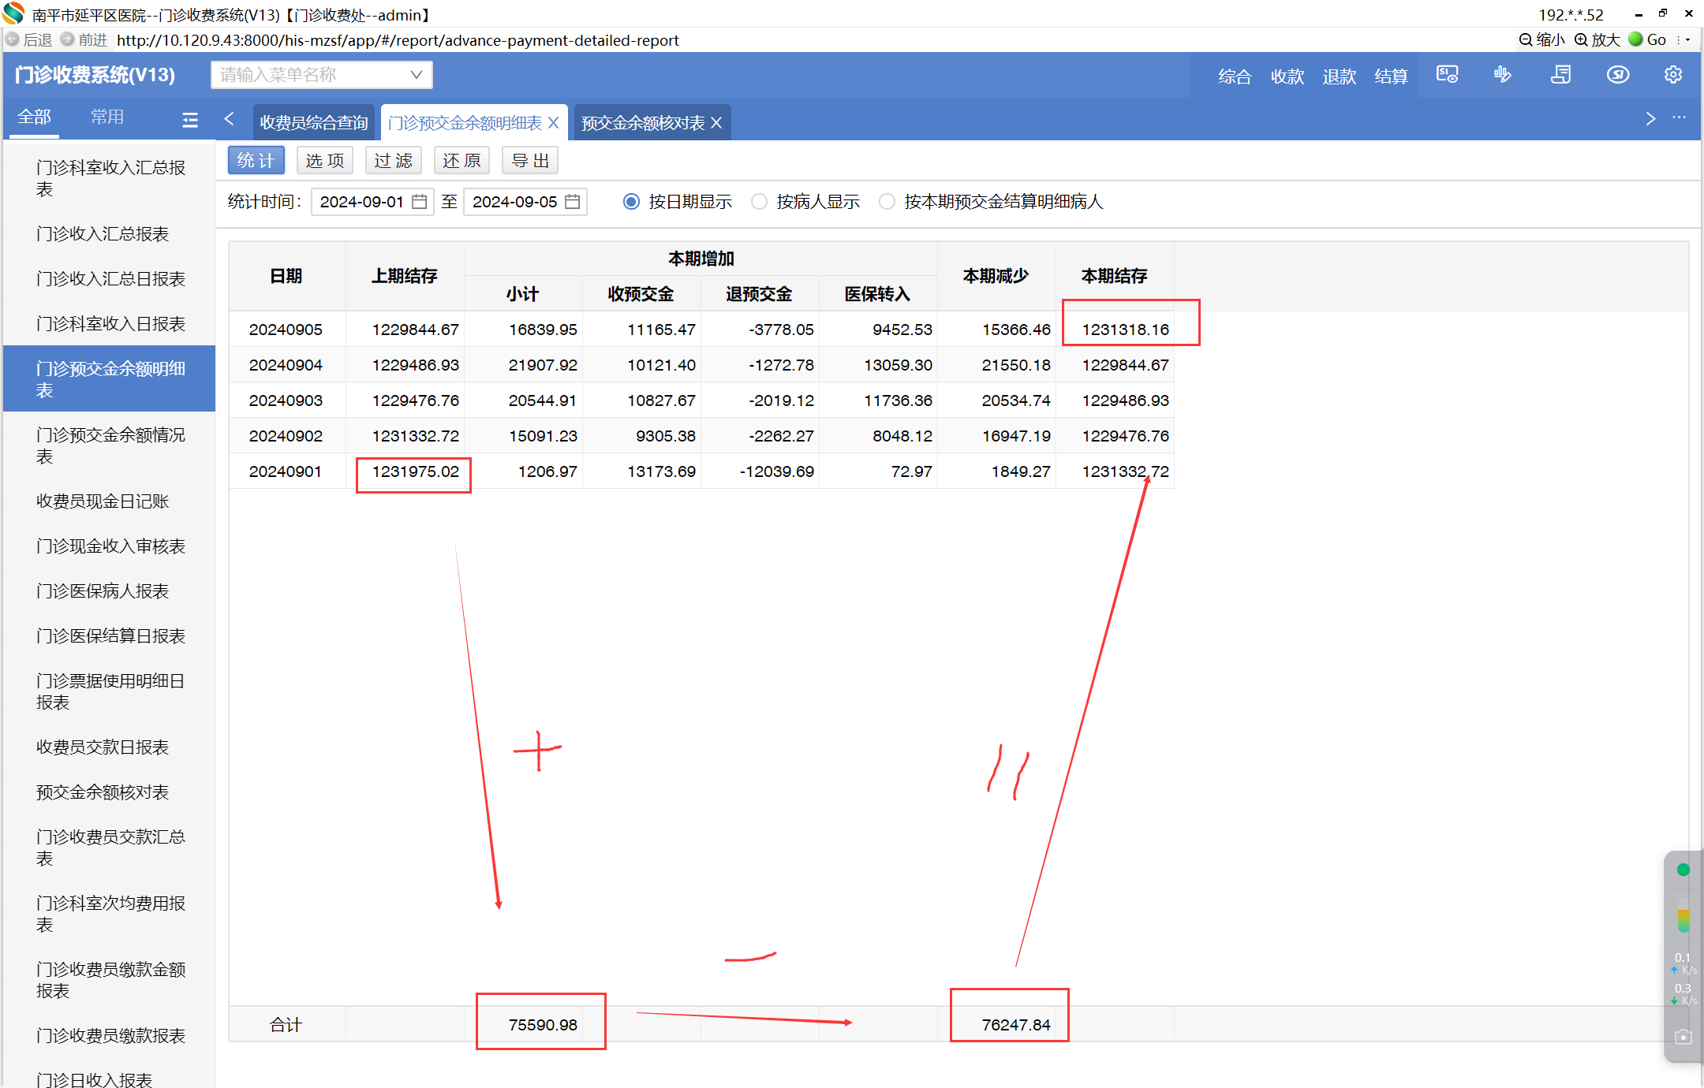Viewport: 1704px width, 1088px height.
Task: Open the settings gear icon
Action: coord(1672,75)
